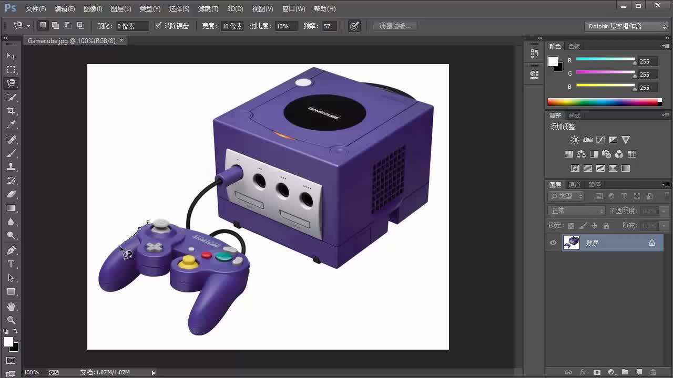Image resolution: width=673 pixels, height=378 pixels.
Task: Select the Pen tool
Action: [x=11, y=250]
